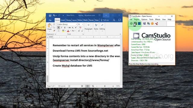
Task: Open the Undo history dropdown arrow
Action: coord(56,15)
